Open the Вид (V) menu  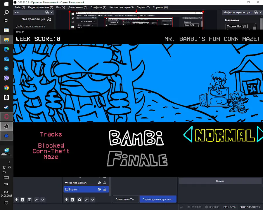(x=60, y=7)
